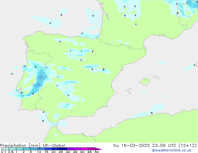Pick the 15–20 mm legend swatch

(48, 149)
